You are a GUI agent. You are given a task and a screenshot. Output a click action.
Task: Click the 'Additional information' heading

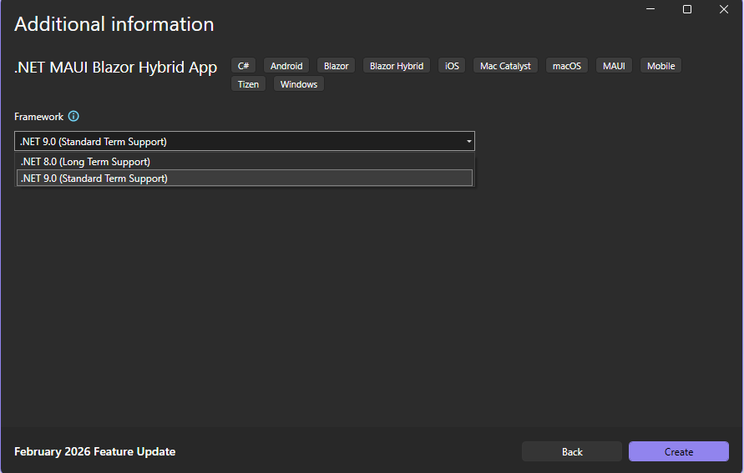click(x=114, y=24)
